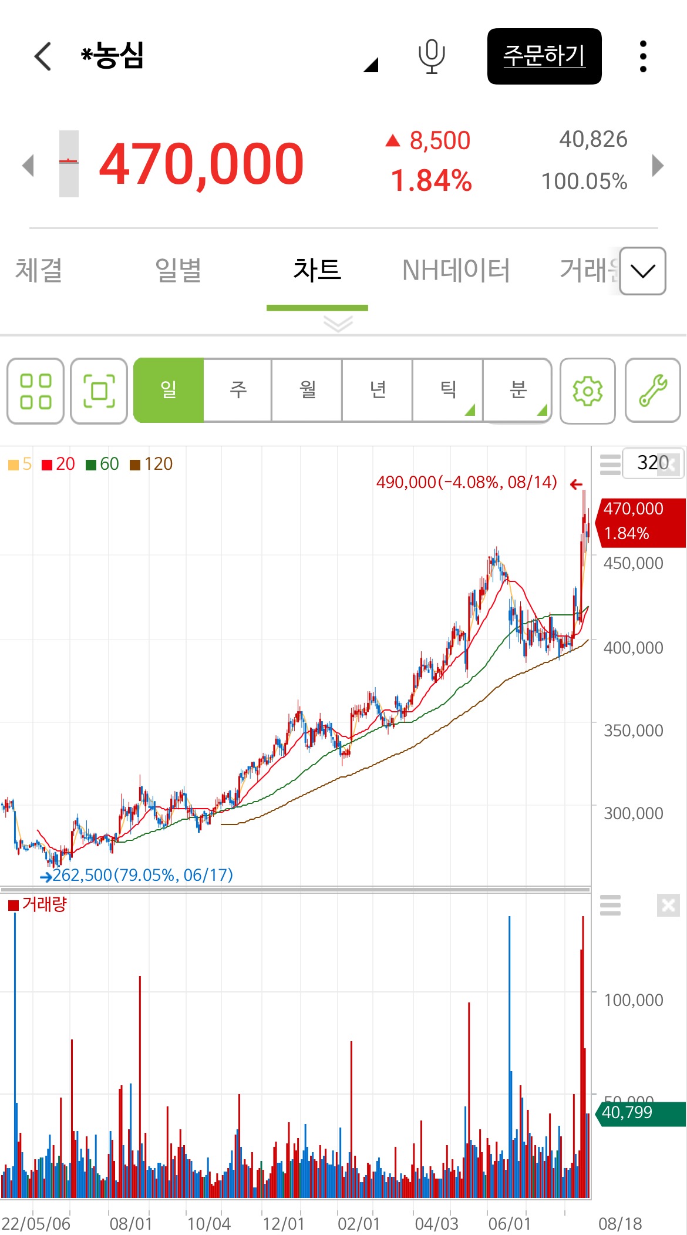This screenshot has height=1235, width=687.
Task: Edit the 320 candle count field
Action: [x=653, y=463]
